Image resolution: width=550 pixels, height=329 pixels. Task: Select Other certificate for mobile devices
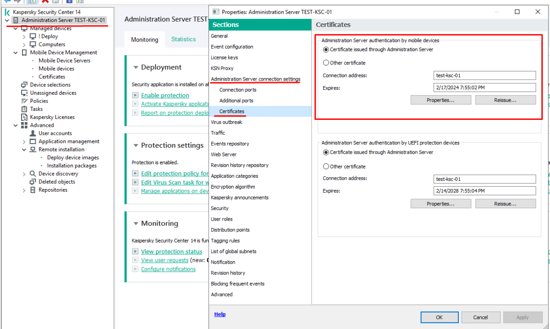326,63
